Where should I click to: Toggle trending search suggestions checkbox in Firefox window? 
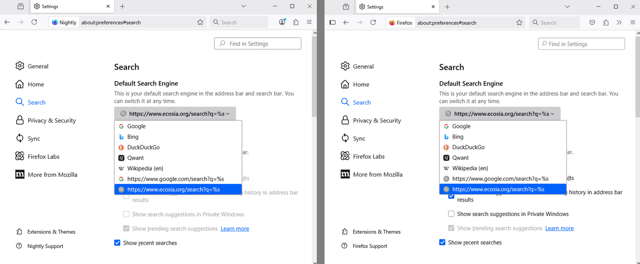(451, 228)
